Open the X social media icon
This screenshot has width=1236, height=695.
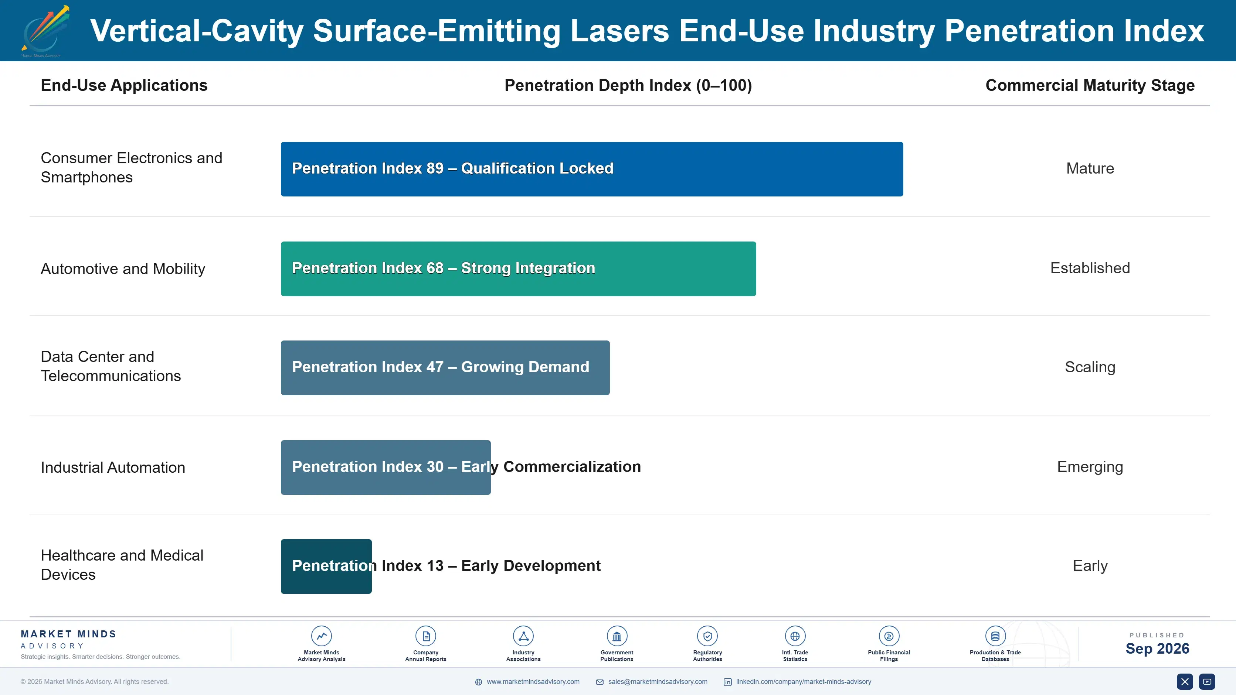tap(1185, 681)
